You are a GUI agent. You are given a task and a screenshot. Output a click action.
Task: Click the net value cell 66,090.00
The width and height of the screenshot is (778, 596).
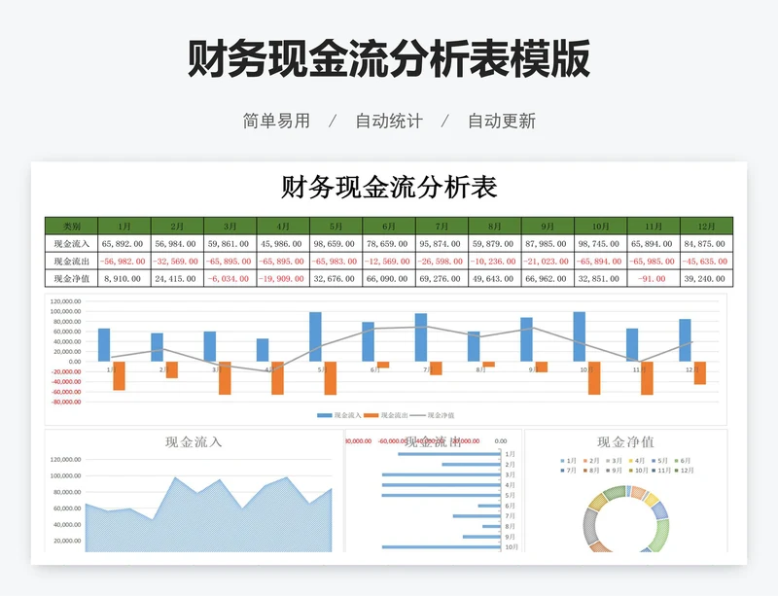pos(389,278)
